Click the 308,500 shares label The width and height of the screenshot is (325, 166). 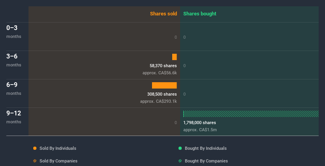tap(162, 94)
